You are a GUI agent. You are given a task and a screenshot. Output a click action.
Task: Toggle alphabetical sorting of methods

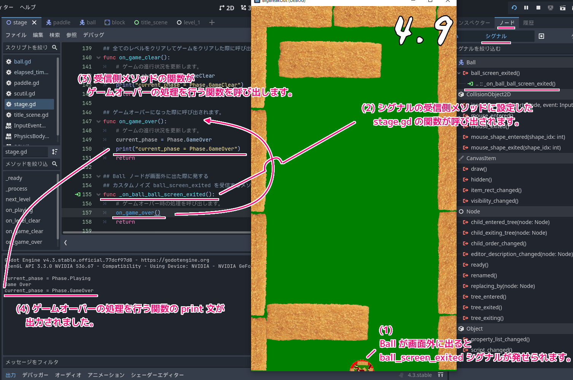[x=54, y=152]
